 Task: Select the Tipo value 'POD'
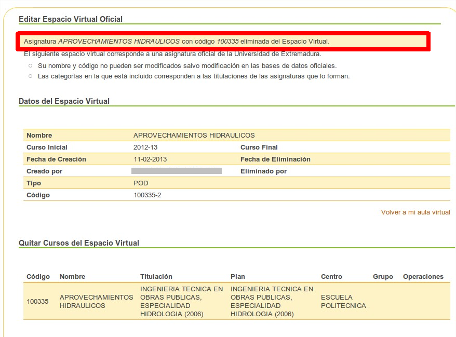[x=141, y=183]
